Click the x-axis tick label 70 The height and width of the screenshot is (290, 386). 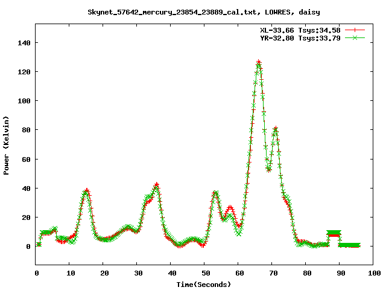point(273,273)
